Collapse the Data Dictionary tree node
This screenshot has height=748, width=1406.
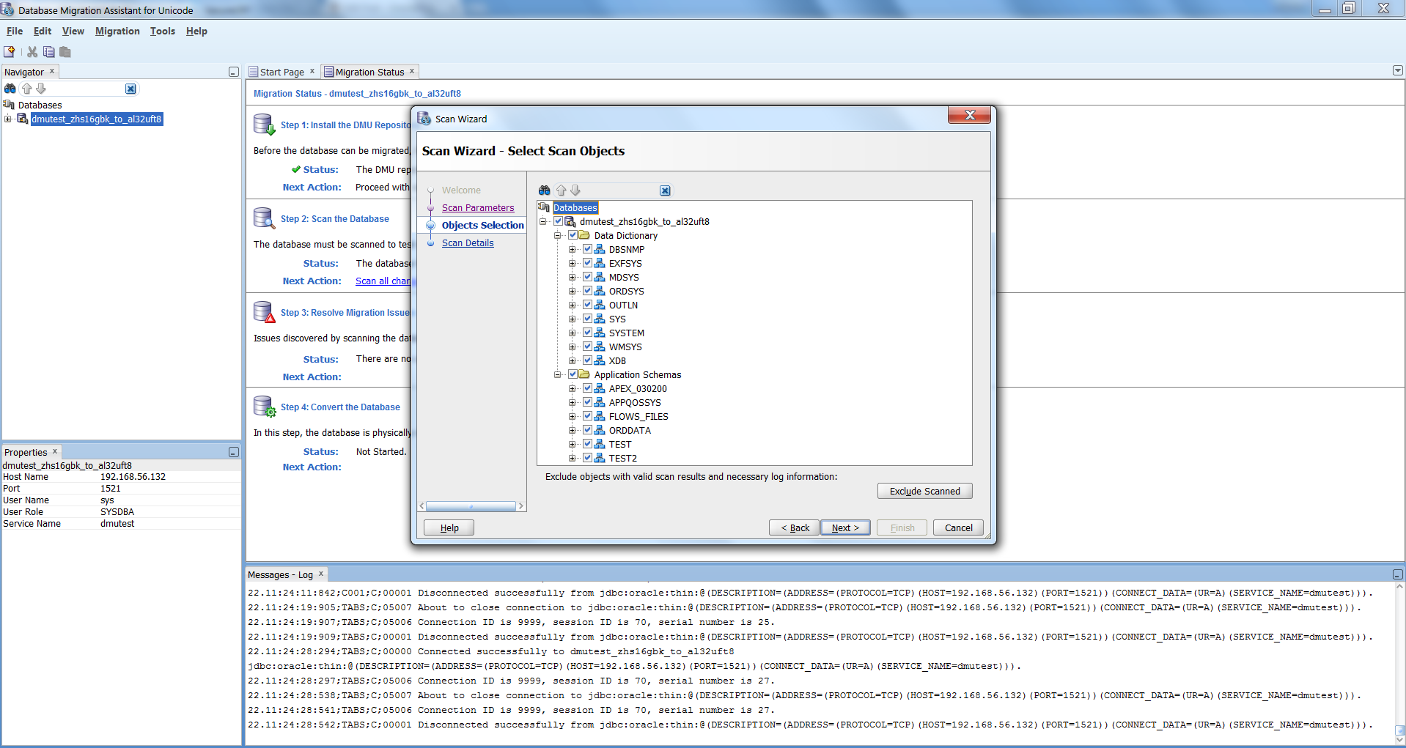(558, 235)
